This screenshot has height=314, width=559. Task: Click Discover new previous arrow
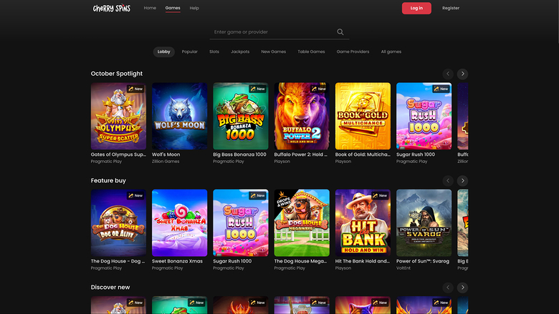(x=448, y=288)
